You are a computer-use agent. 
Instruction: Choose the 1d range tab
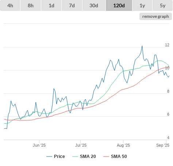[51, 5]
